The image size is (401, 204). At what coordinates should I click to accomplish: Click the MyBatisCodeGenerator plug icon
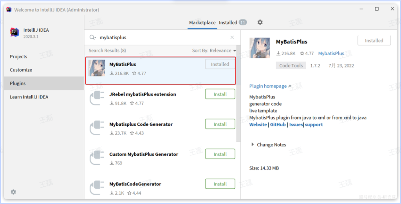97,188
